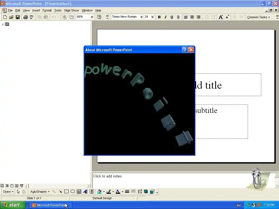
Task: Open the View menu
Action: coord(26,10)
